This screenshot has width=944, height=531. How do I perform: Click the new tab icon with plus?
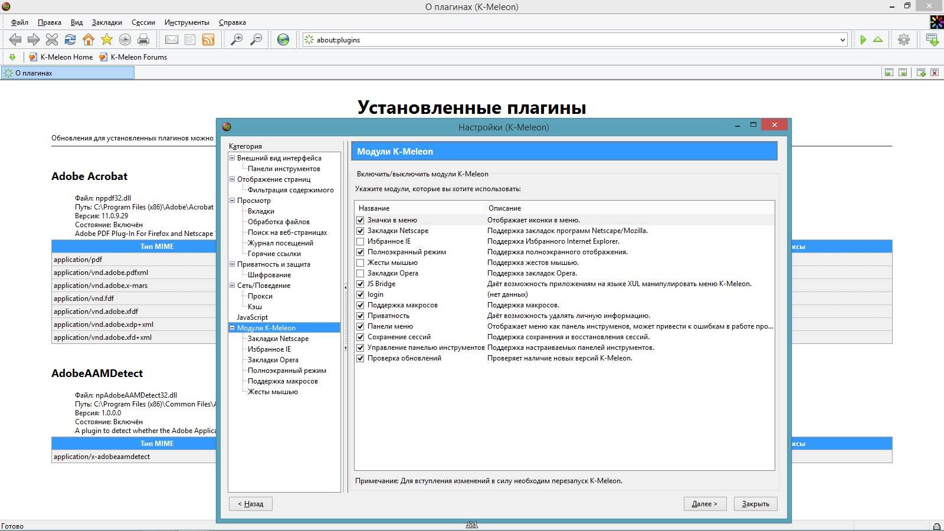tap(920, 73)
